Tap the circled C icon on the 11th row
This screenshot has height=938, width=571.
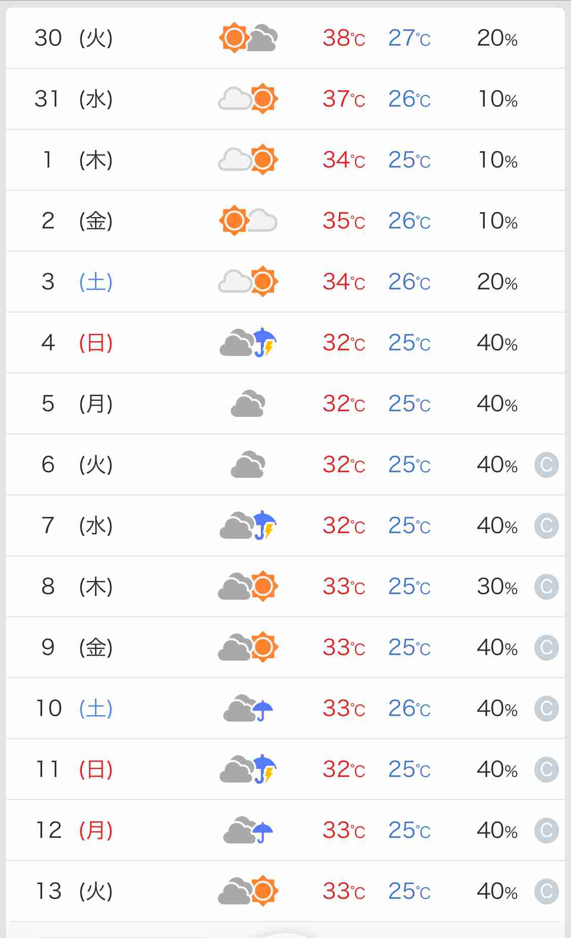[546, 769]
